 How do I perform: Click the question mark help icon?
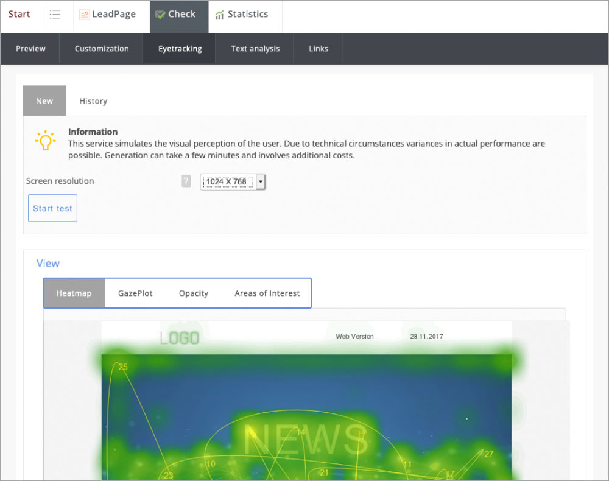[186, 181]
